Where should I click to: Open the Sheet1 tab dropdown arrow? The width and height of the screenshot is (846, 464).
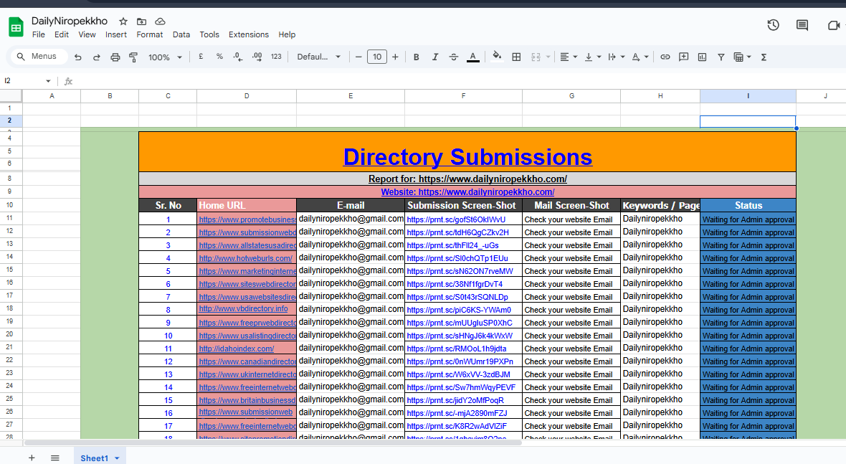(x=116, y=458)
